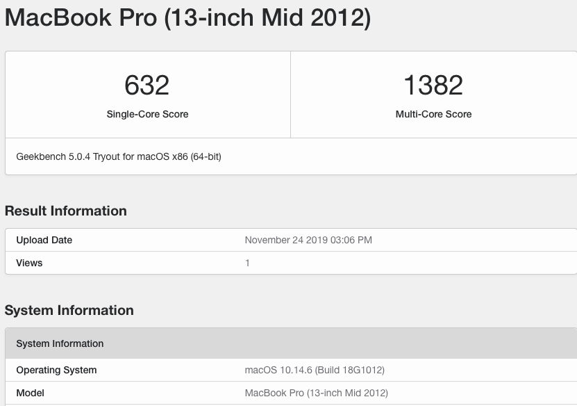Click the MacBook Pro page title heading
Screen dimensions: 577x406
(x=187, y=17)
